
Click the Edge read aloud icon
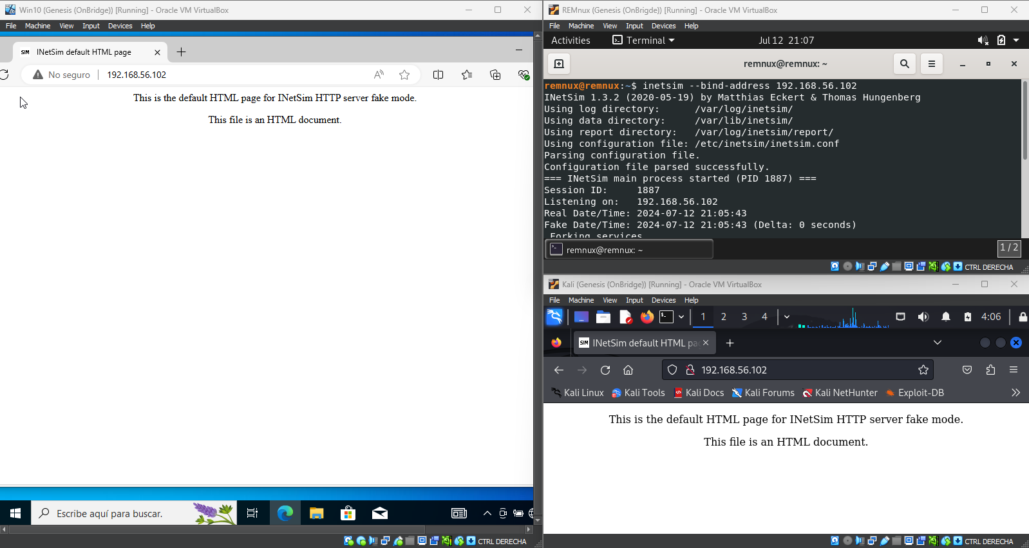379,75
